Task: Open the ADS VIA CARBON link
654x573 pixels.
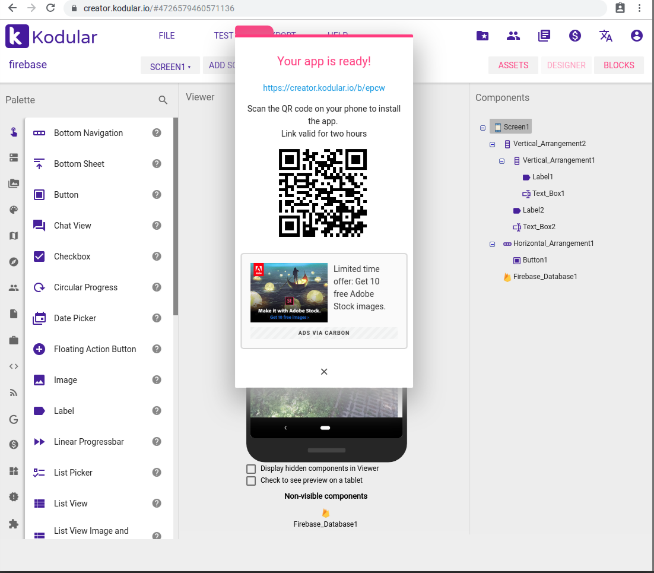Action: coord(323,333)
